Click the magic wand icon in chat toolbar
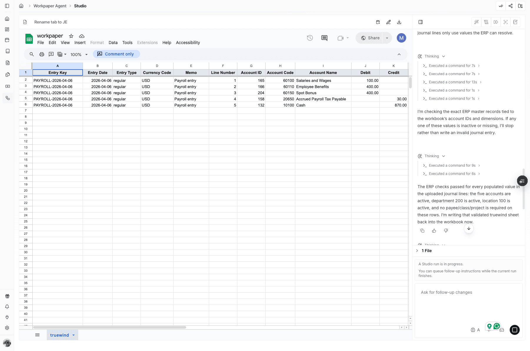This screenshot has height=351, width=530. (476, 22)
